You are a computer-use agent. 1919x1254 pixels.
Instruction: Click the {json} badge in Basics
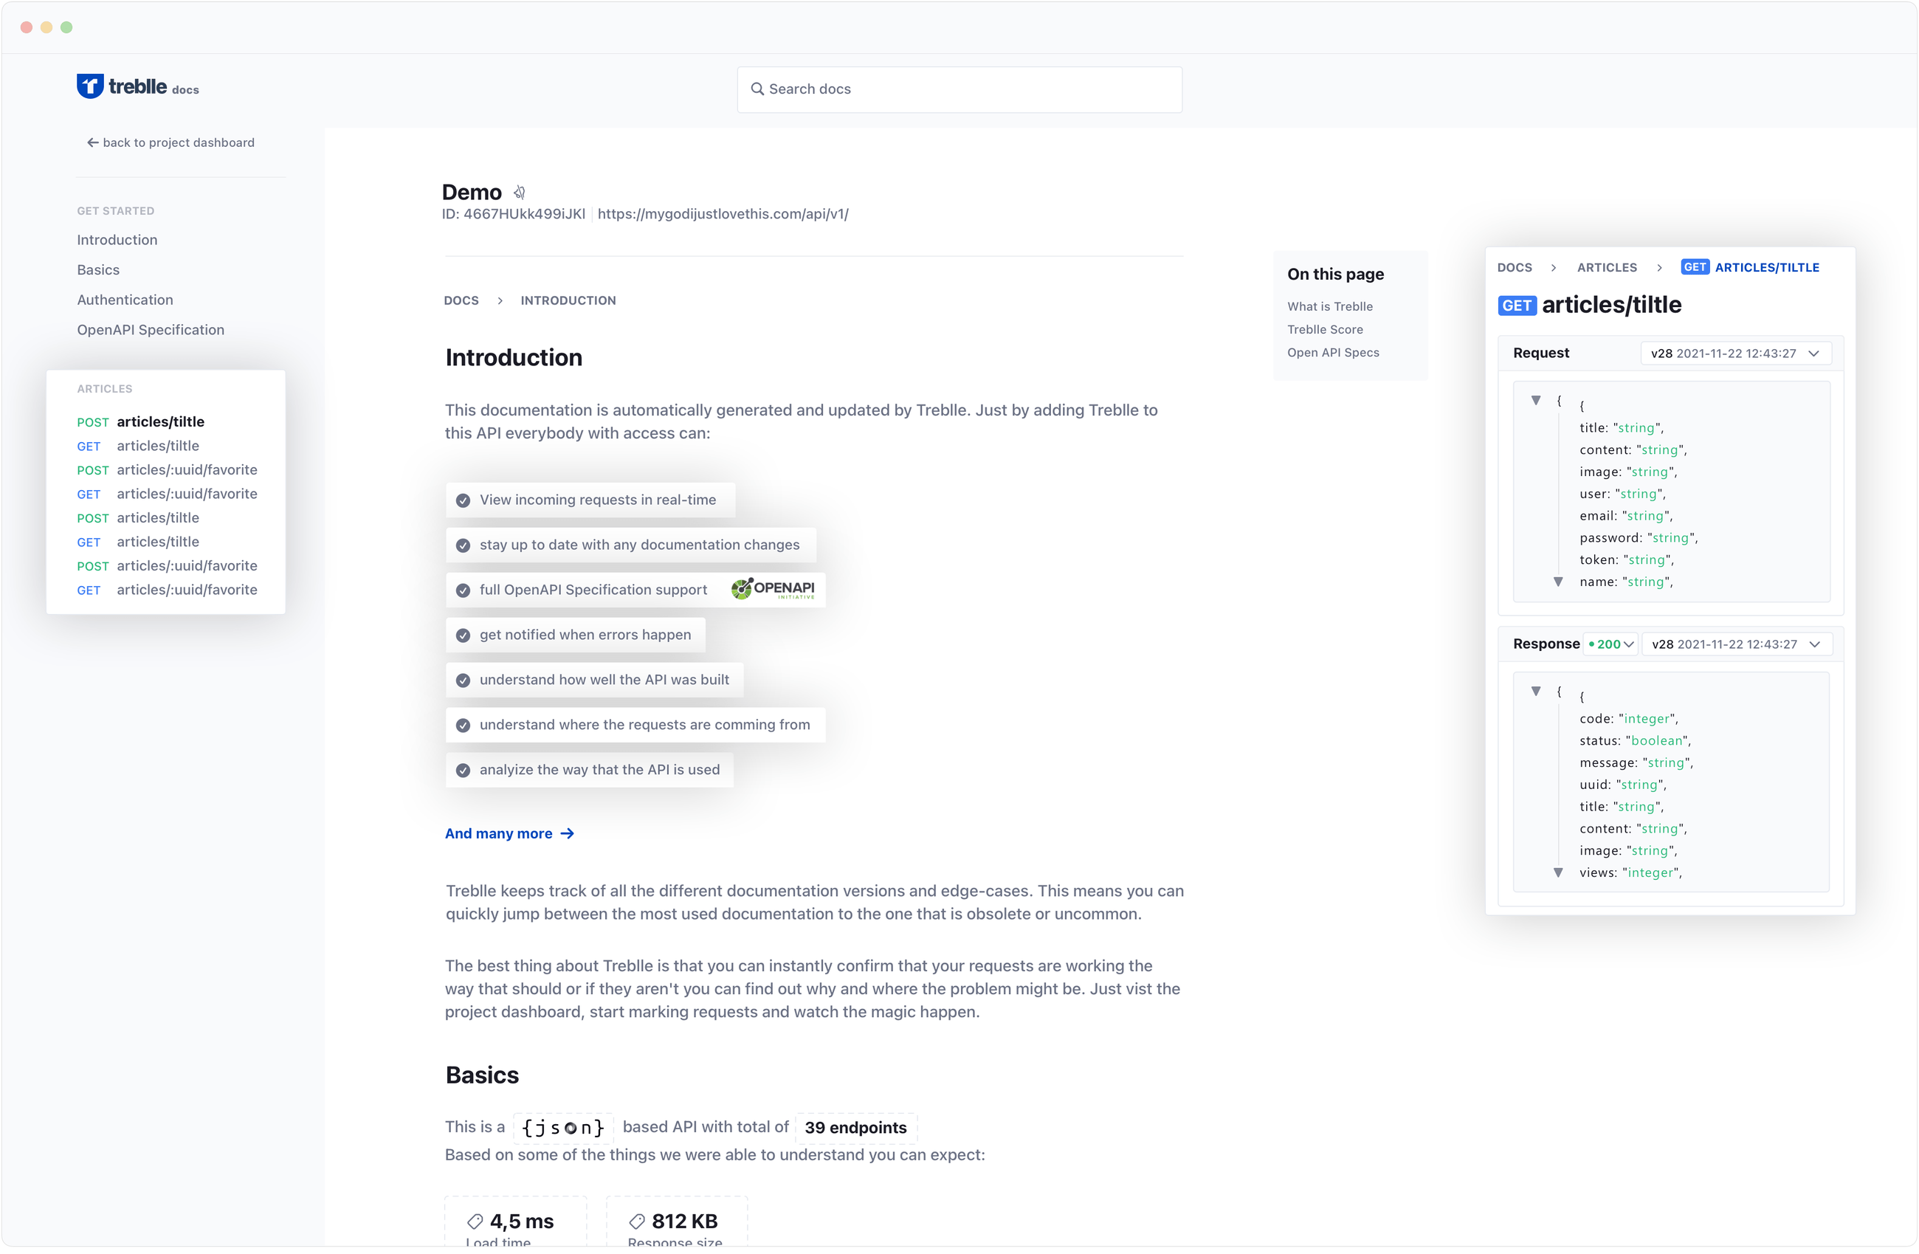[563, 1127]
